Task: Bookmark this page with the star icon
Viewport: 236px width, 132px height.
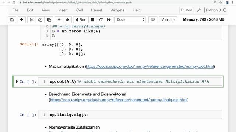Action: click(221, 3)
